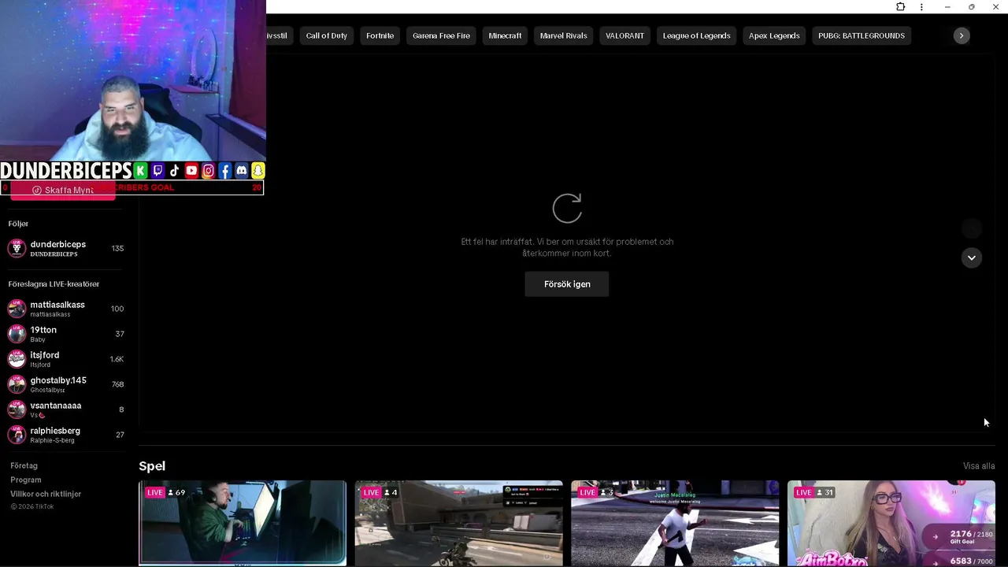1008x567 pixels.
Task: Open the ghostalby.145 live channel
Action: 66,384
